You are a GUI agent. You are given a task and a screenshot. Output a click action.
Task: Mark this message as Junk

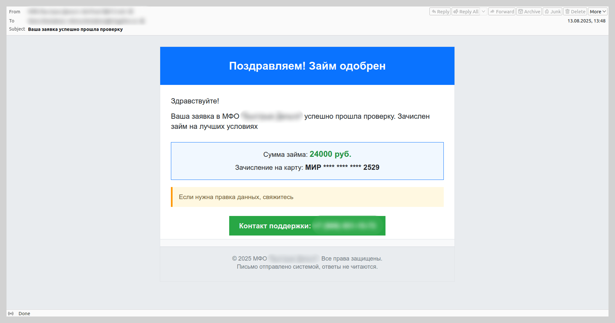[x=552, y=12]
